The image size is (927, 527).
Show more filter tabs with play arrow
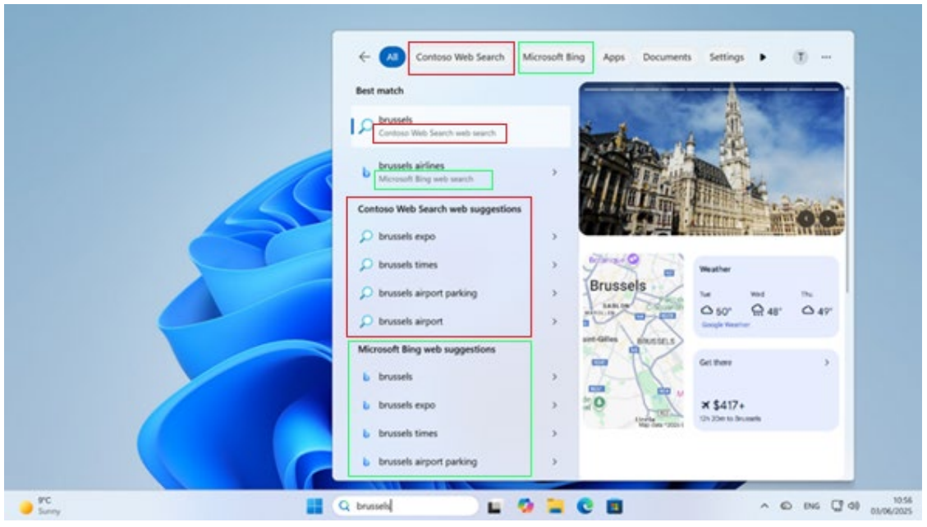[763, 57]
